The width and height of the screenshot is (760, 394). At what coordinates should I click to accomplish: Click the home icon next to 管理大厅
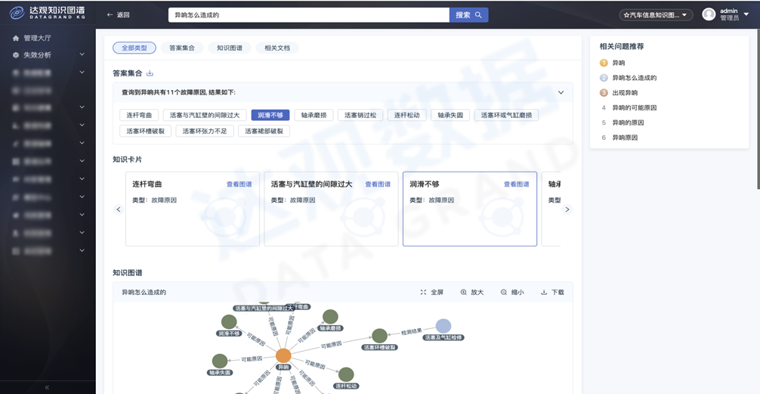[16, 38]
